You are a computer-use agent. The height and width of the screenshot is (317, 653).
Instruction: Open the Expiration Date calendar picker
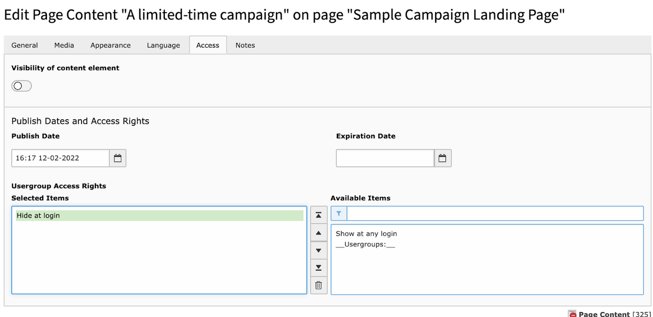[443, 158]
